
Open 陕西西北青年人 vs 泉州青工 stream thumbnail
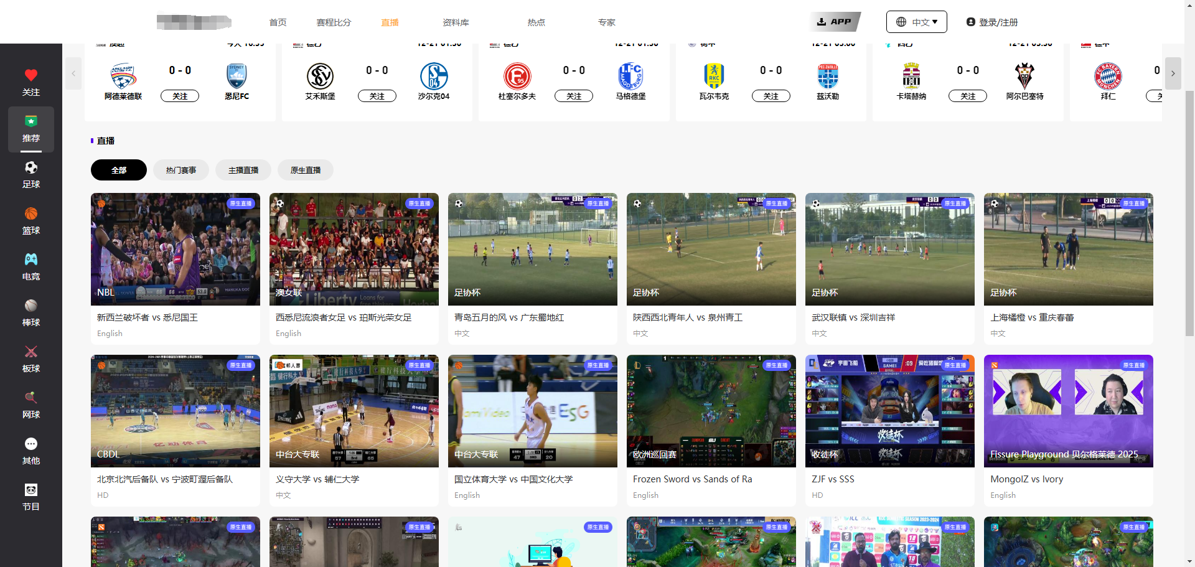pyautogui.click(x=711, y=249)
